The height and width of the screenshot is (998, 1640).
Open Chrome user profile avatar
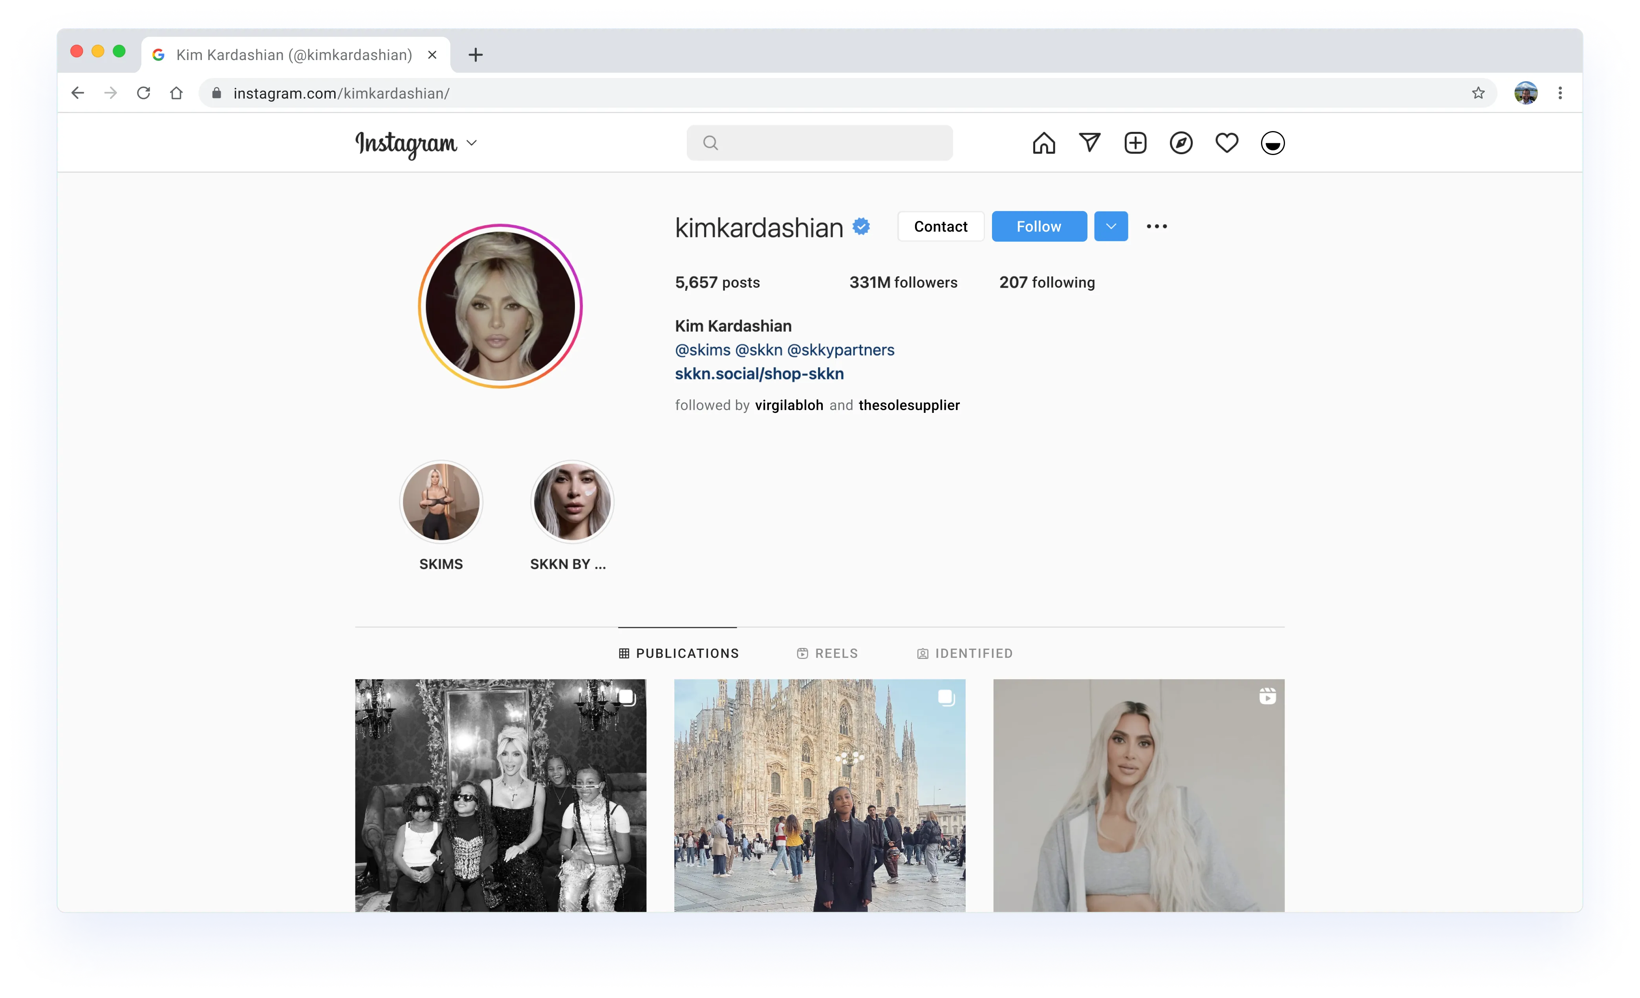(1525, 93)
